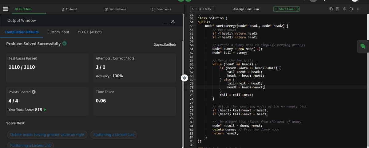Minimize the Output Window panel
Screen dimensions: 369x148
tap(165, 23)
